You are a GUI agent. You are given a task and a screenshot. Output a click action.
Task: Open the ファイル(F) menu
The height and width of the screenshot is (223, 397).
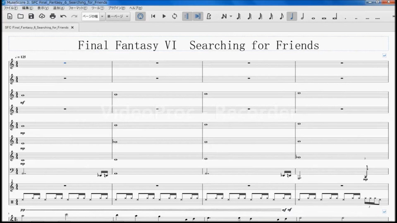[x=11, y=8]
